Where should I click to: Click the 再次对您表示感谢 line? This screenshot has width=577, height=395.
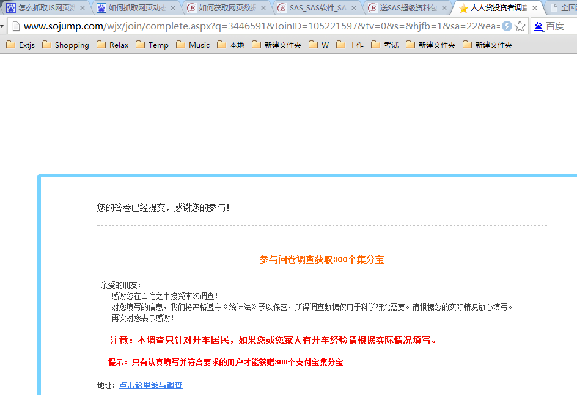click(x=142, y=318)
